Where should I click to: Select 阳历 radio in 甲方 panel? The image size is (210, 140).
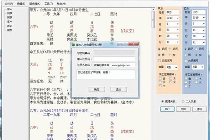tap(159, 49)
